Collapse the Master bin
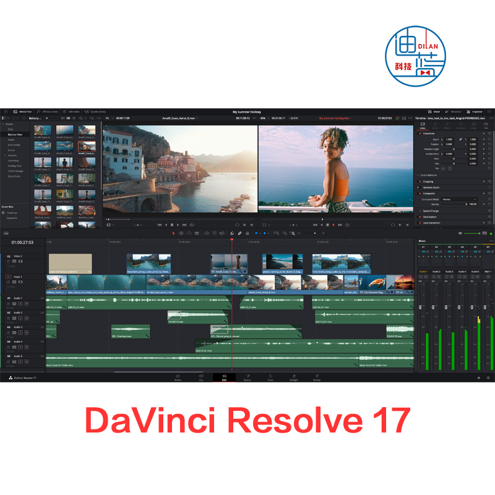Viewport: 495px width, 495px height. [3, 124]
